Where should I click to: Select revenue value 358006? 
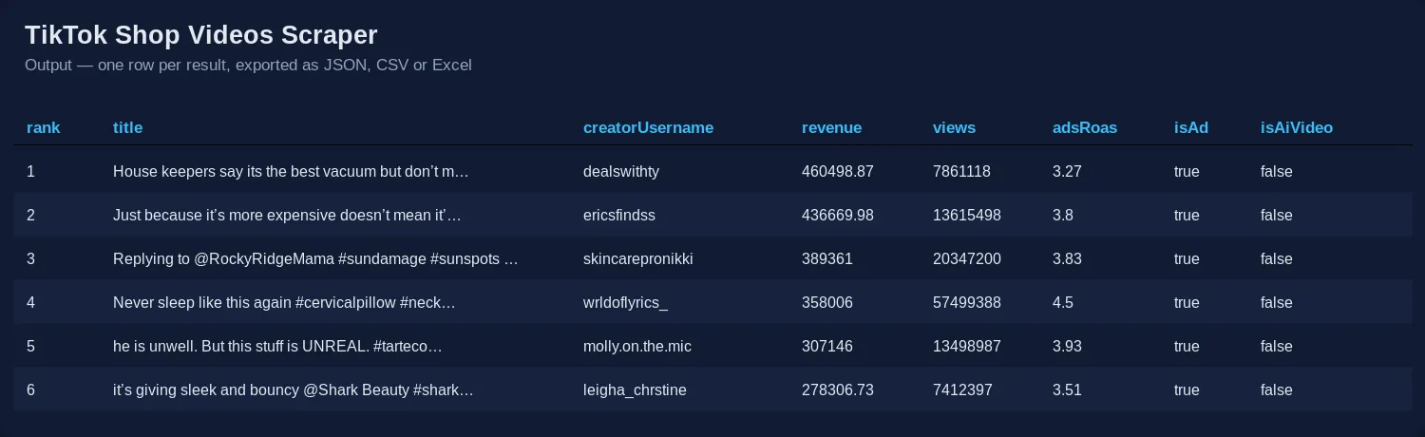click(827, 303)
